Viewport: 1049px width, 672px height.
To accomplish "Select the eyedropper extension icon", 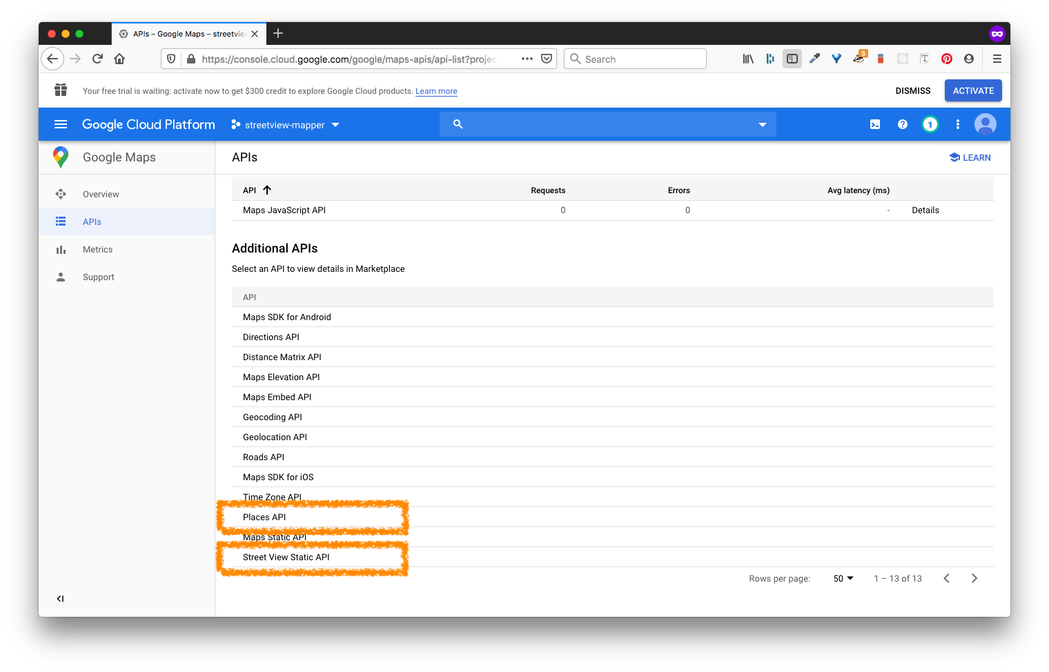I will (x=814, y=59).
